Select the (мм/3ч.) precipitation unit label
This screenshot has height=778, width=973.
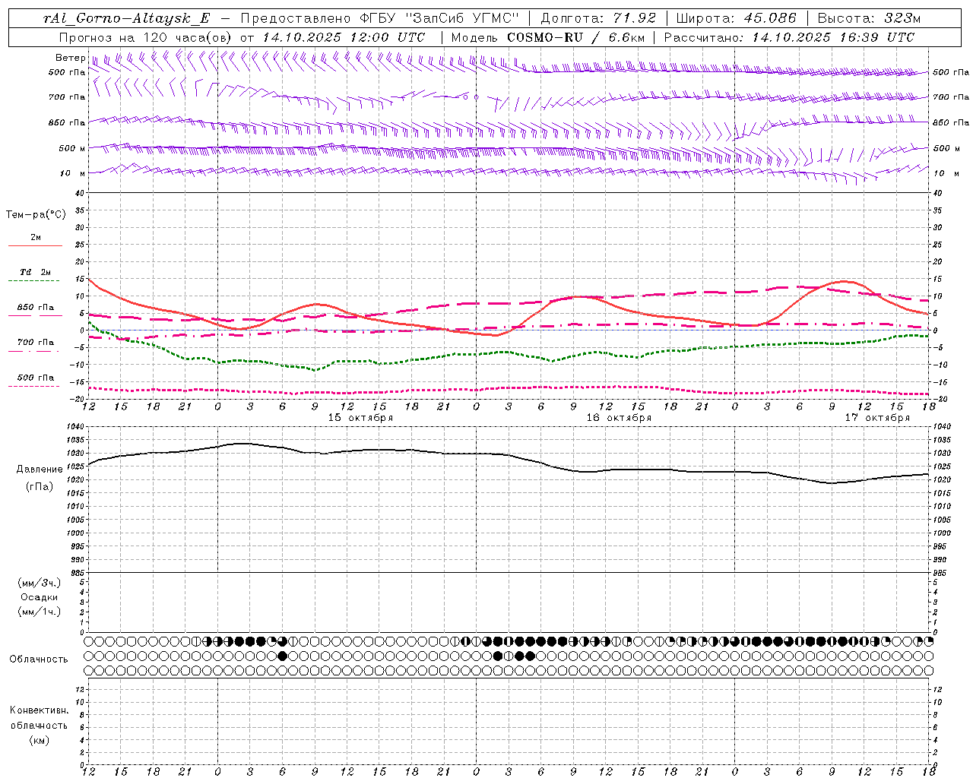(x=40, y=583)
